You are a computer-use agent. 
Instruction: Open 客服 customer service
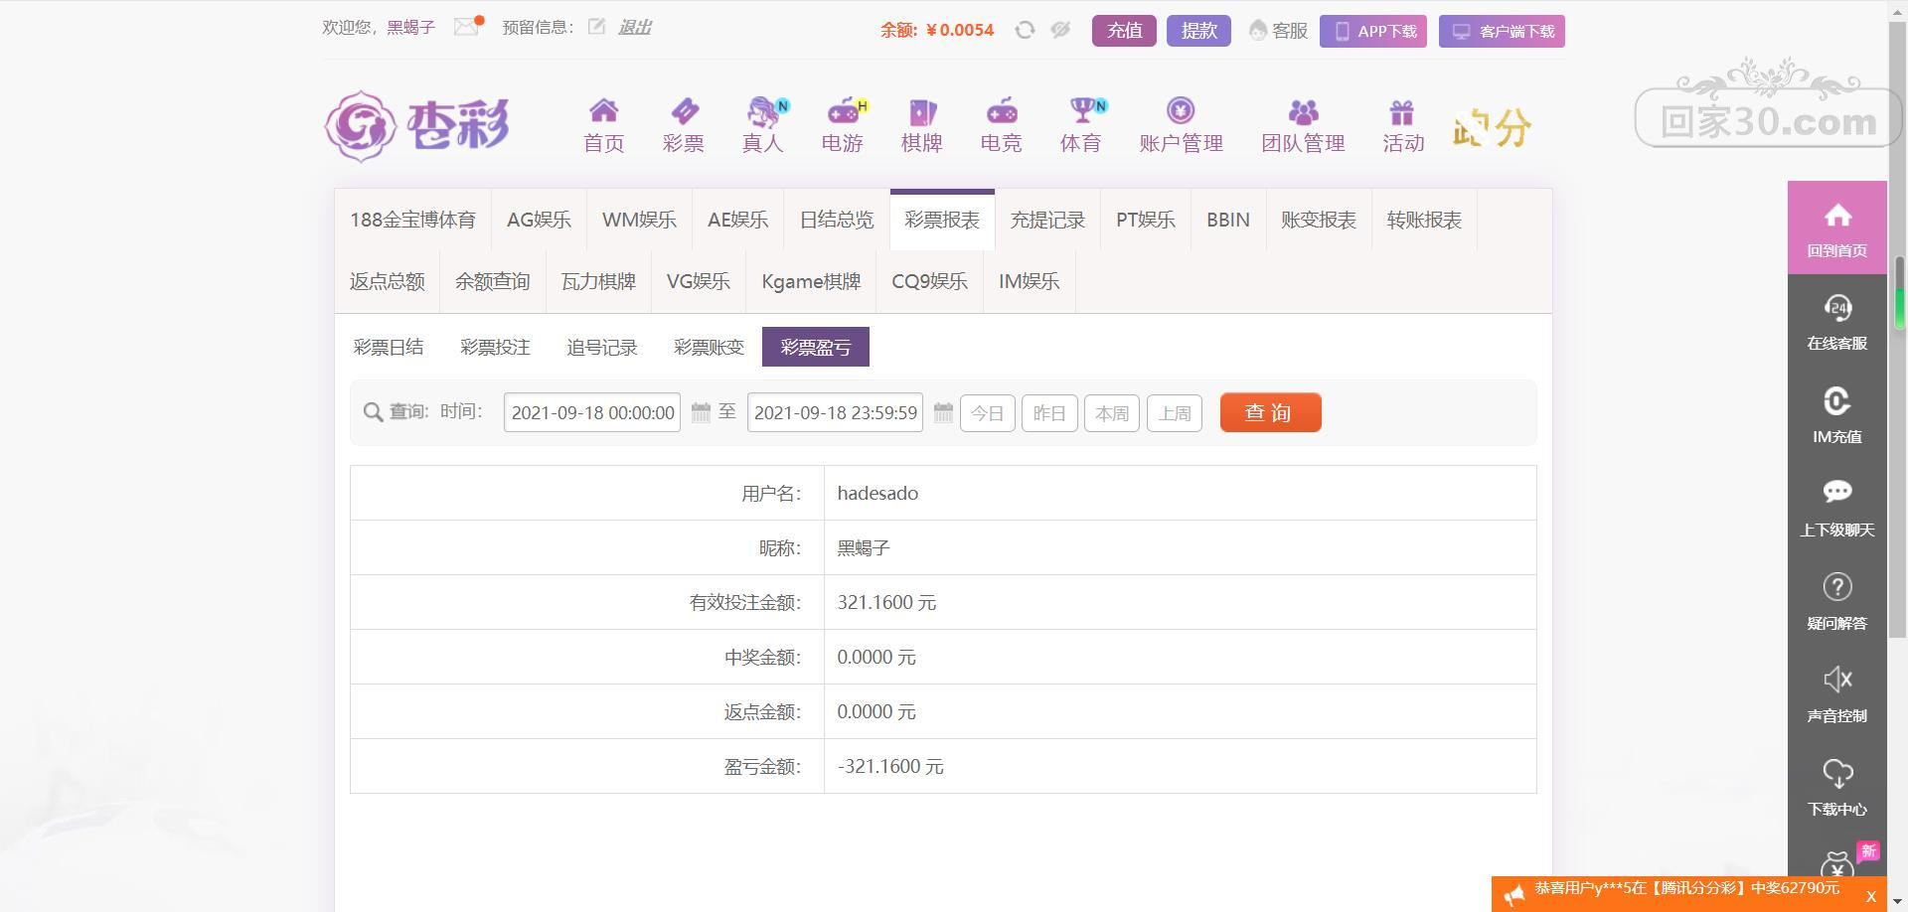(1279, 31)
